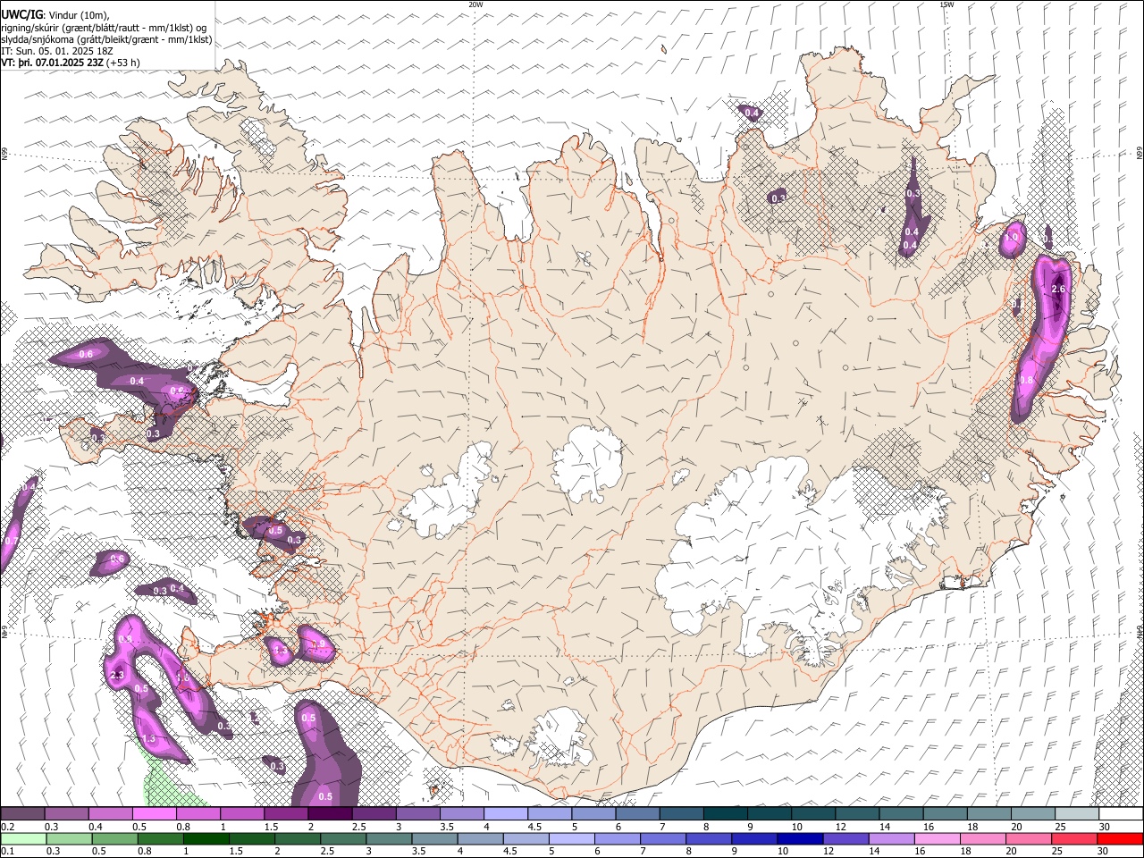This screenshot has height=858, width=1144.
Task: Pick the upper legend swatch between 2 and 2.5
Action: point(330,814)
